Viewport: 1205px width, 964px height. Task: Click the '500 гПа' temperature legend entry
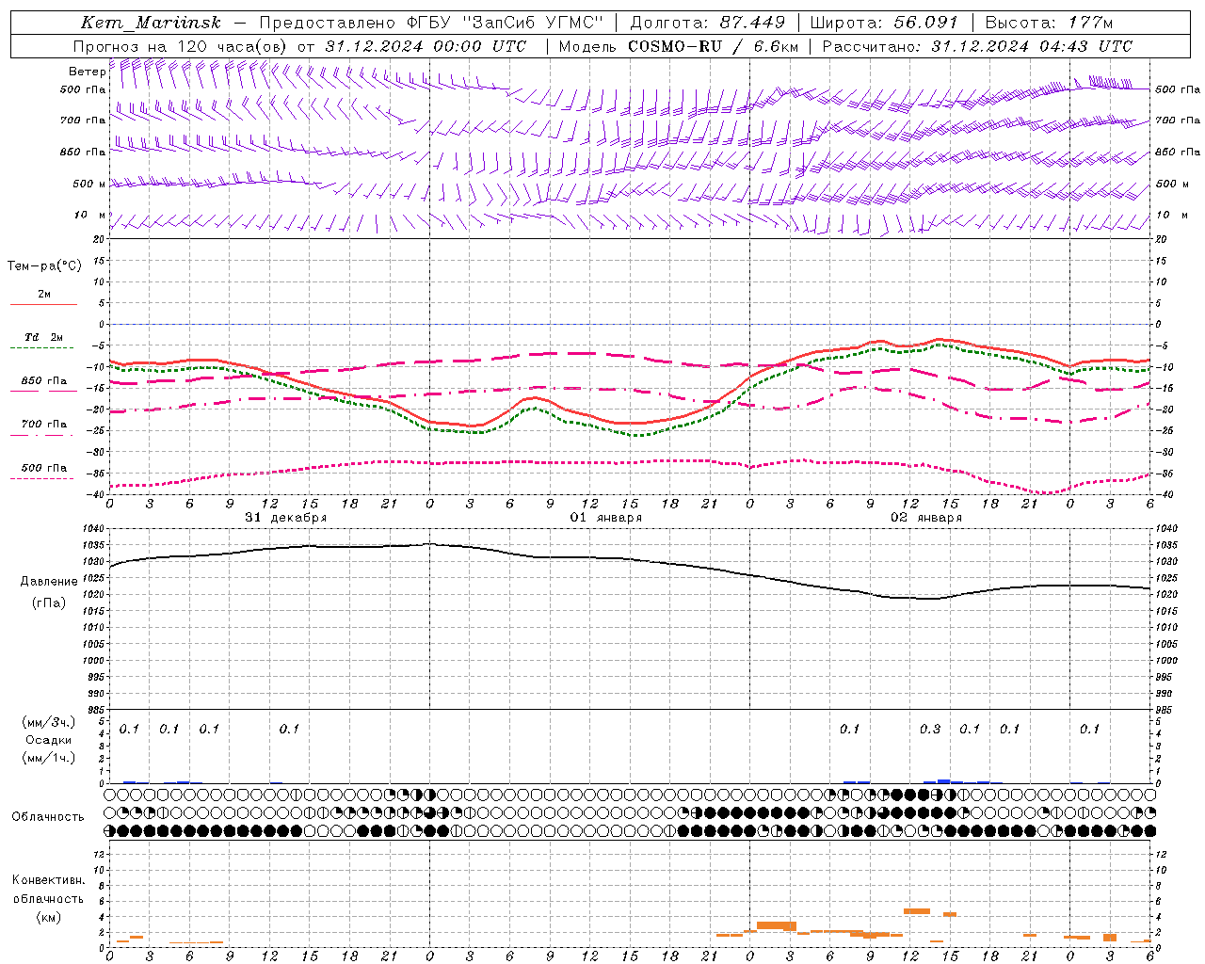[x=44, y=468]
